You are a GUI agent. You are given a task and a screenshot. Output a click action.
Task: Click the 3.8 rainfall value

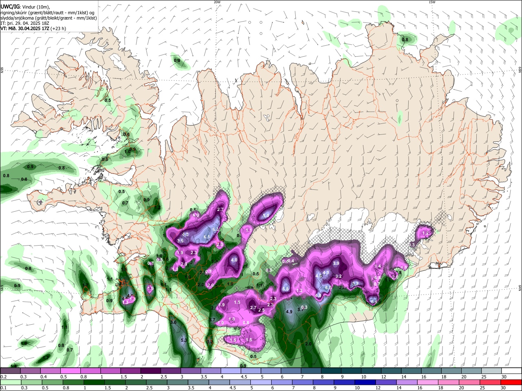210,342
